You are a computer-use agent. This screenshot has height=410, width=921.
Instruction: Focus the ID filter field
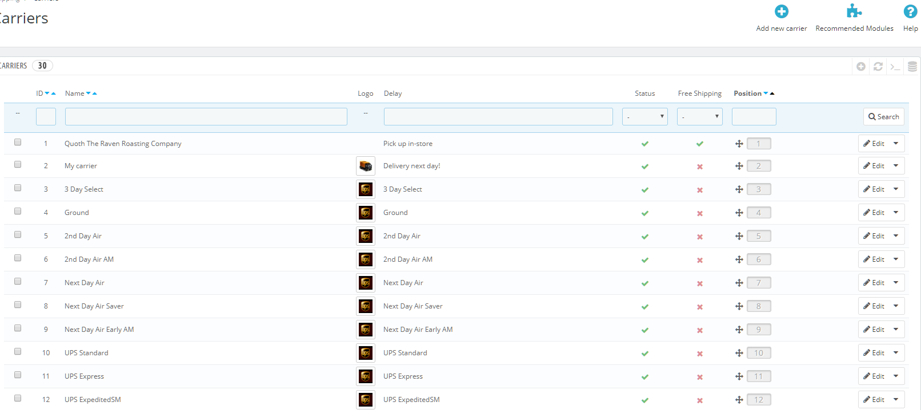(46, 116)
